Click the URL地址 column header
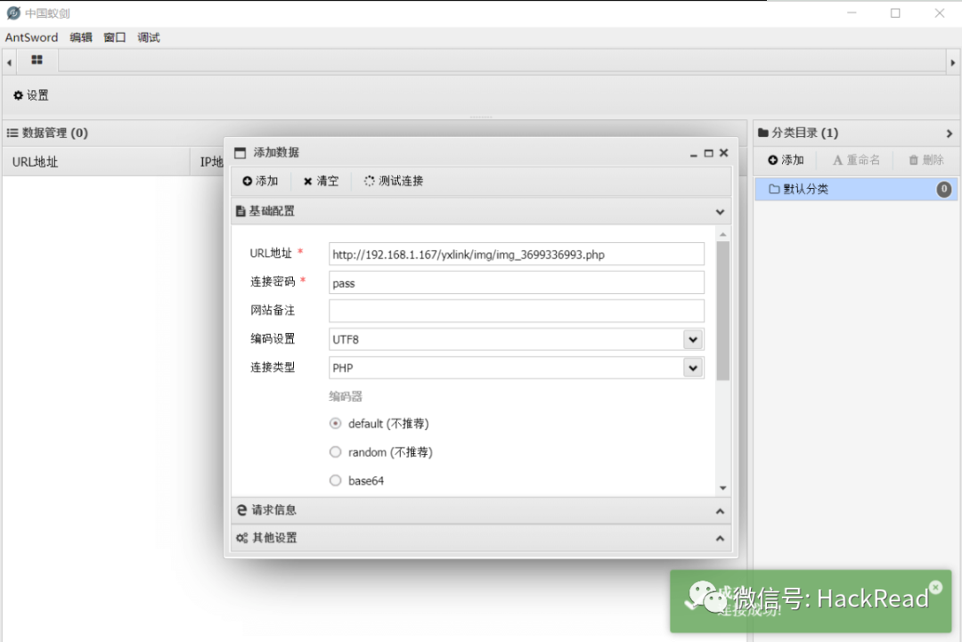962x642 pixels. [x=96, y=162]
